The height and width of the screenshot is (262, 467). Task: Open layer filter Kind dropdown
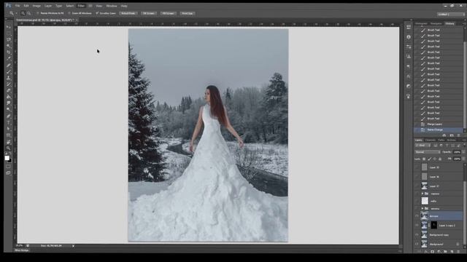422,146
